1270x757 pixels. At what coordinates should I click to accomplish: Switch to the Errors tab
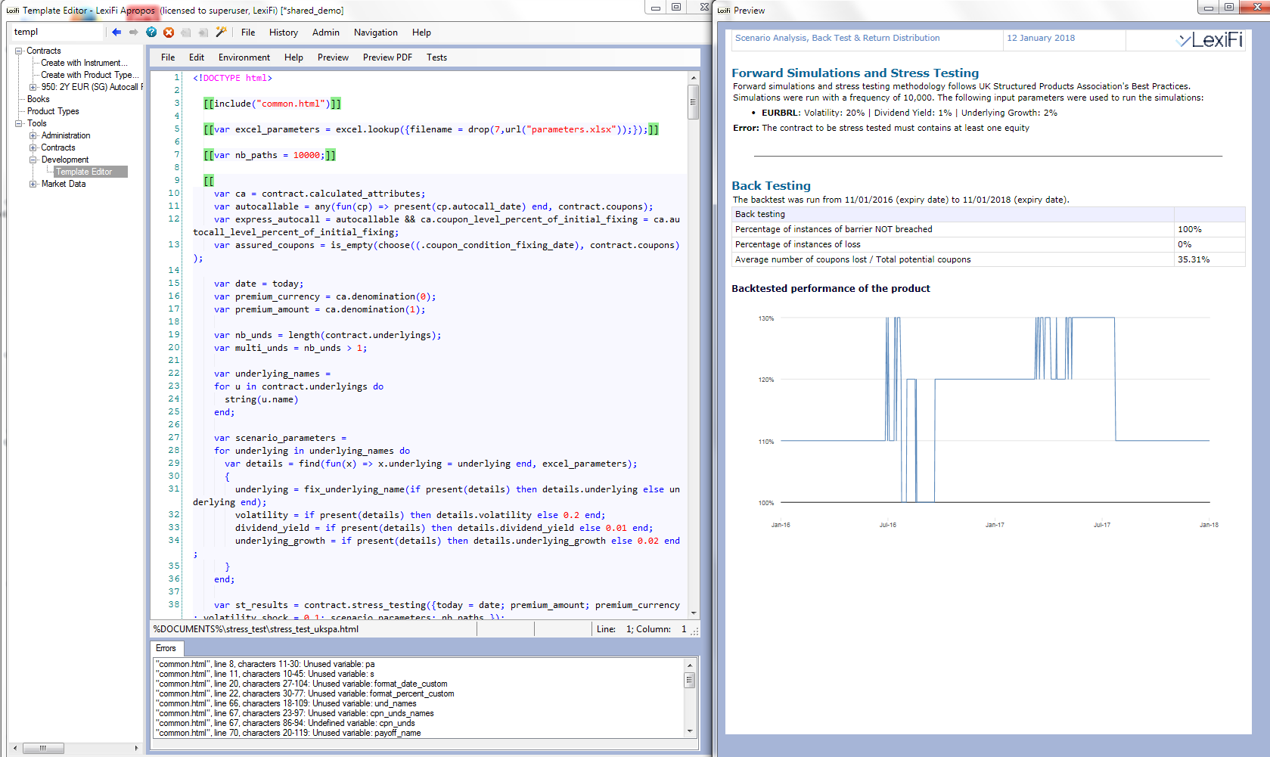(166, 648)
